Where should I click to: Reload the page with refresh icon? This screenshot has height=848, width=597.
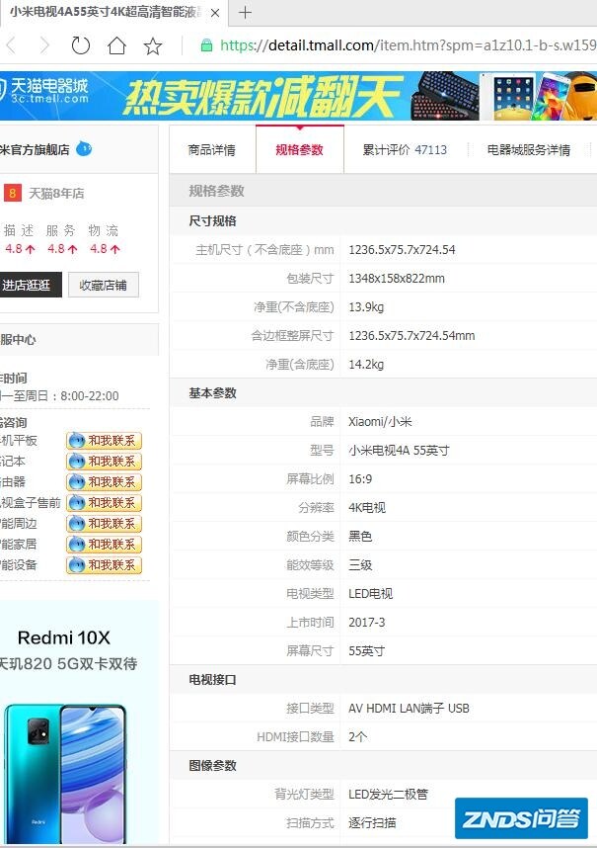[x=81, y=45]
